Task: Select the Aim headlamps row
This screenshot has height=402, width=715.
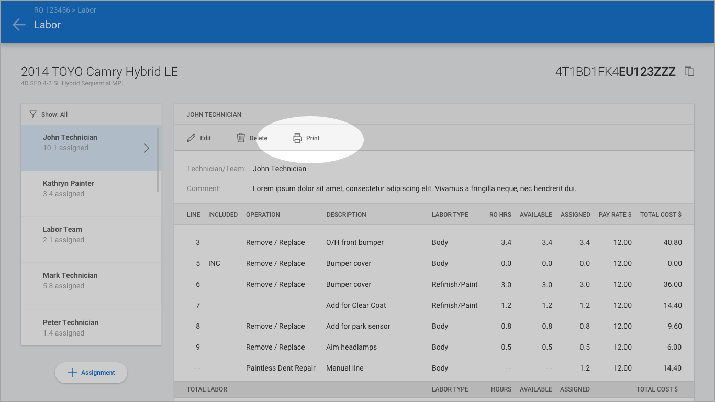Action: point(351,348)
